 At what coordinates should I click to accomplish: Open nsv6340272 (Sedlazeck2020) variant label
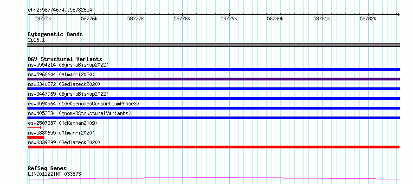click(64, 84)
